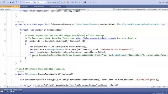Click the Undo icon

coord(17,2)
